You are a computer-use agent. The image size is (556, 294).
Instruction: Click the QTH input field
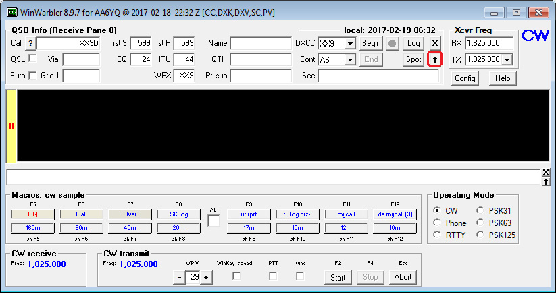point(261,59)
